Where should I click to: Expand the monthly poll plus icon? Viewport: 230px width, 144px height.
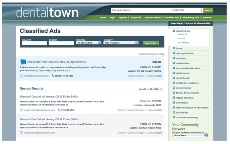[x=174, y=78]
